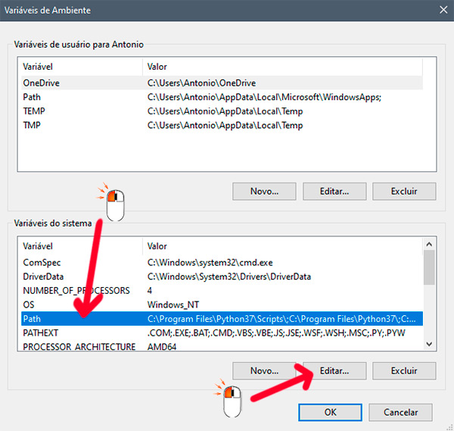
Task: Click the WindowsApps user Path value
Action: [x=264, y=97]
